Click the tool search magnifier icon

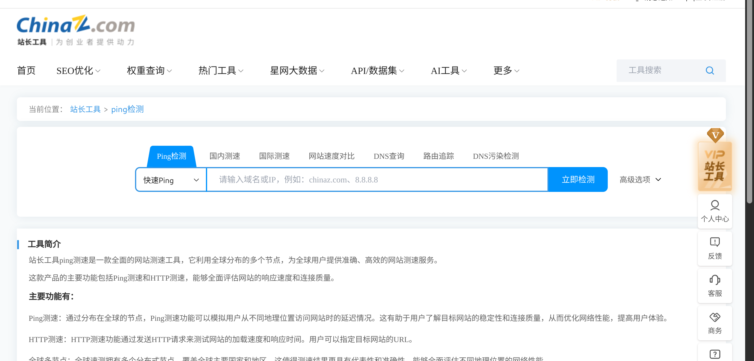[710, 71]
